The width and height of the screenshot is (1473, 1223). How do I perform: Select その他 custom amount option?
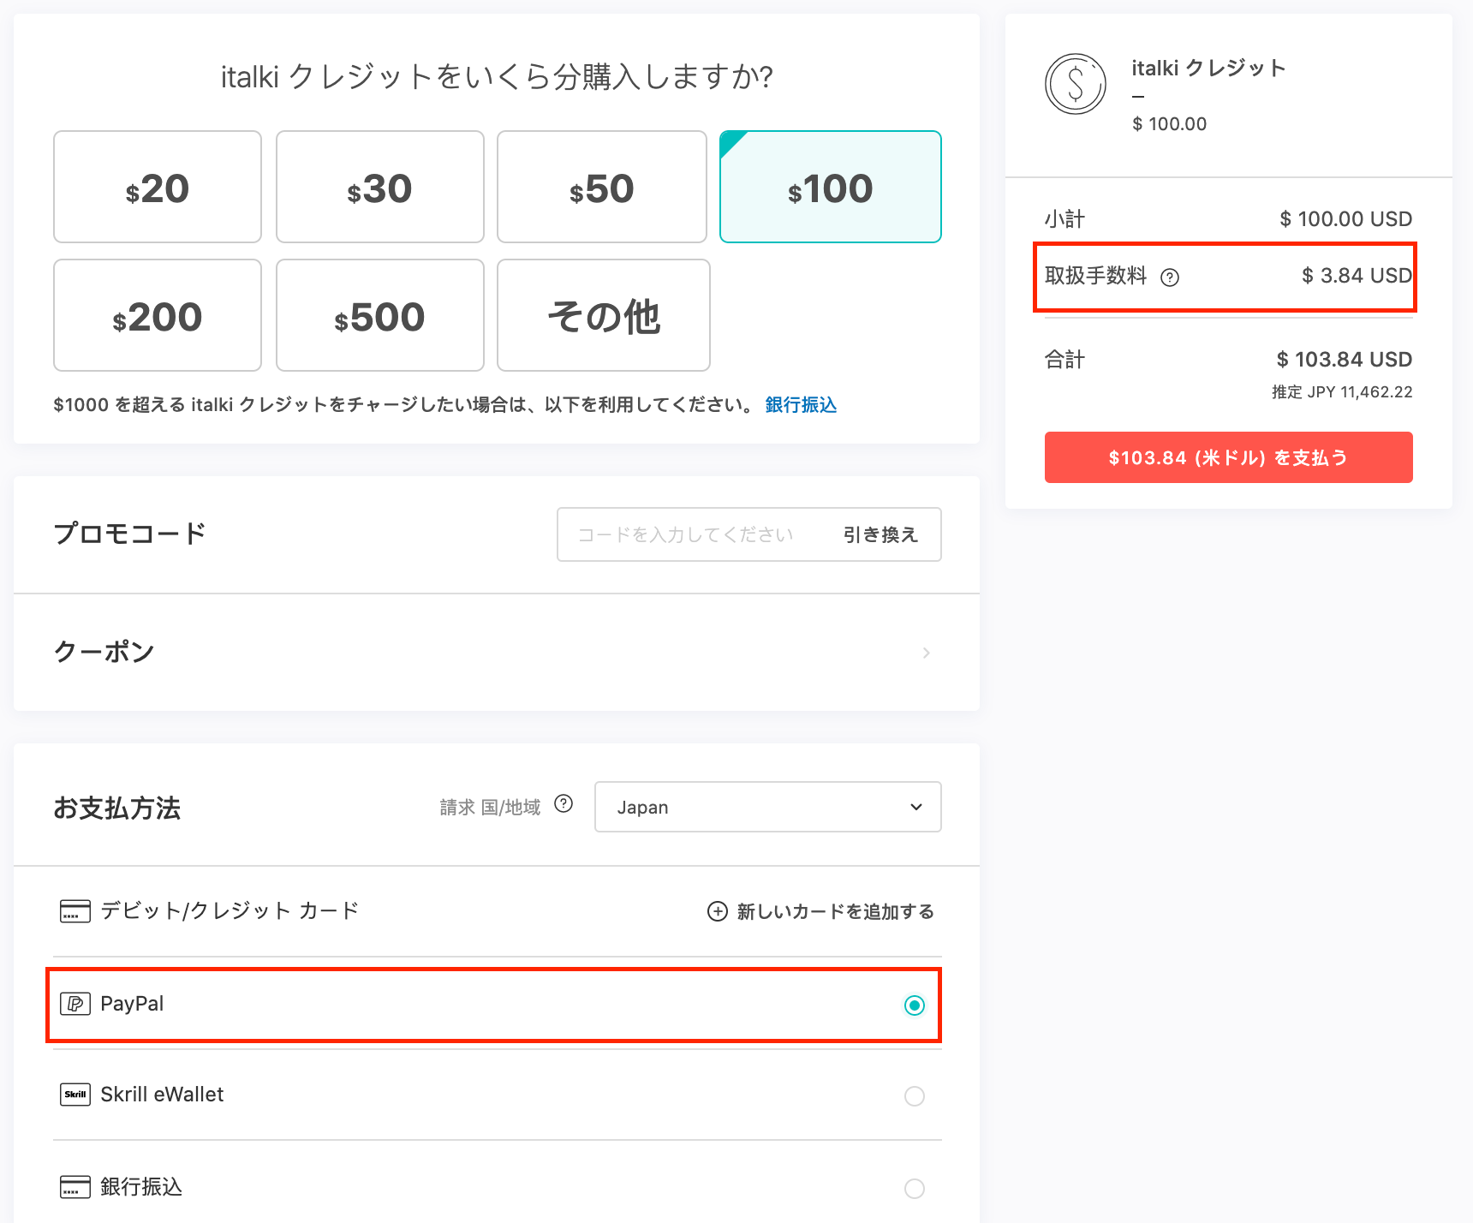click(604, 315)
